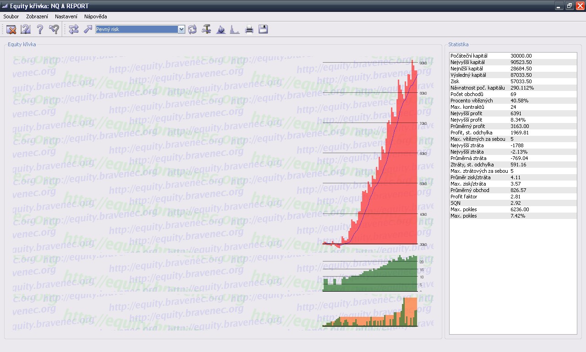The image size is (586, 352).
Task: Select the SQN label
Action: click(x=455, y=203)
